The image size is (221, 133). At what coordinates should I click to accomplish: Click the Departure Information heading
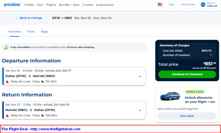pyautogui.click(x=31, y=61)
